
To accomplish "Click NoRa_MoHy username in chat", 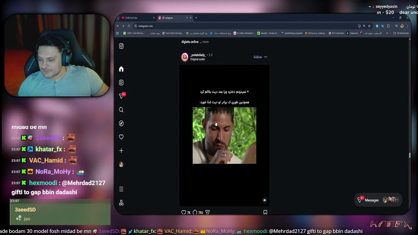I will 53,172.
